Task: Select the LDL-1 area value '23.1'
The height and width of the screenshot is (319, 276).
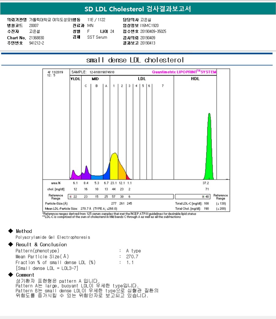Action: 114,183
